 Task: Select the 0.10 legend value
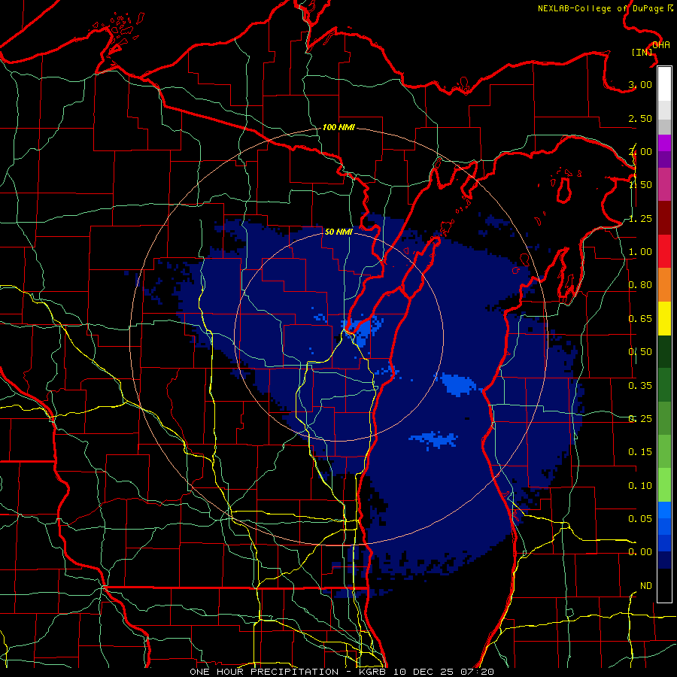tap(640, 486)
